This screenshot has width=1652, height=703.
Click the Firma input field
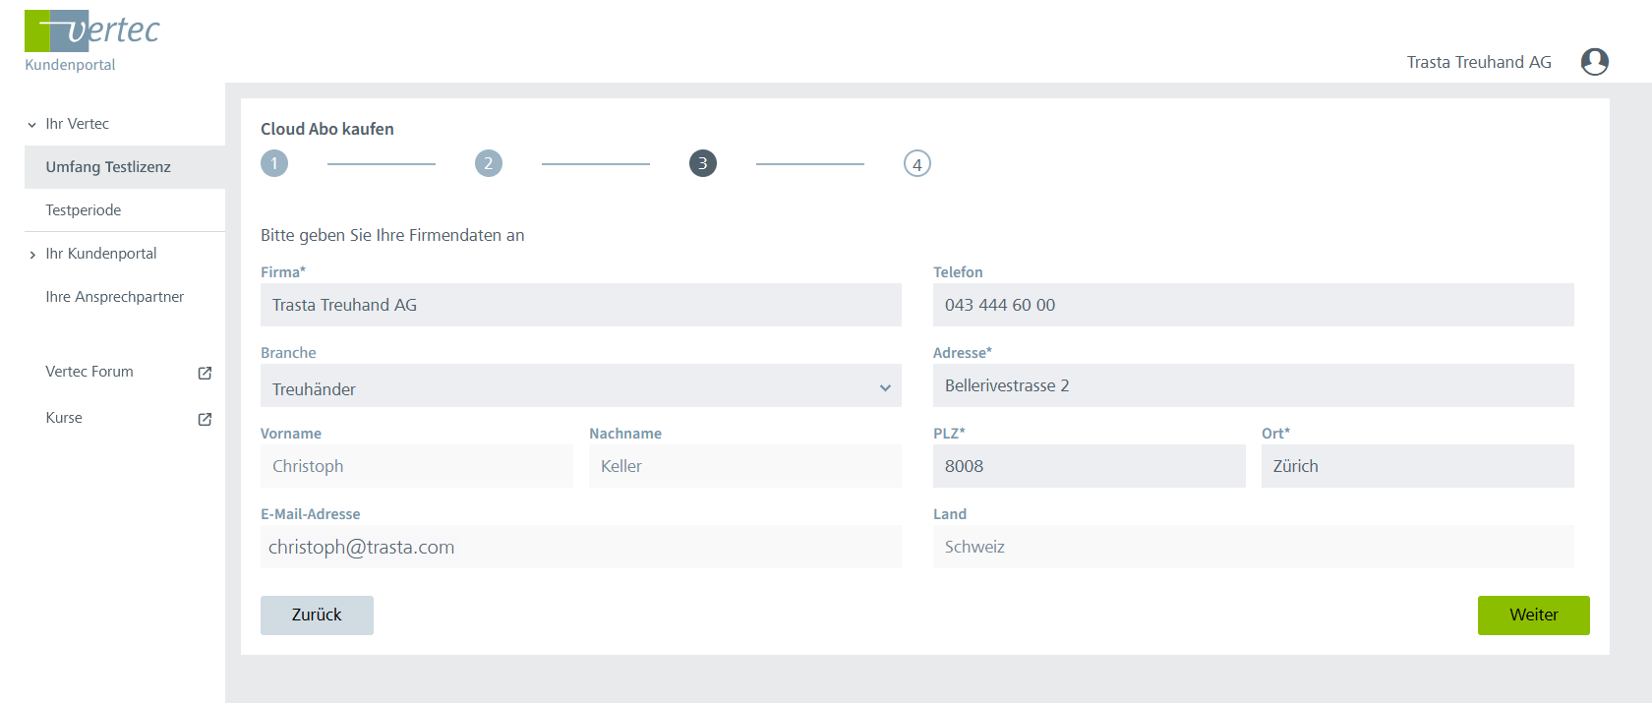[x=580, y=305]
